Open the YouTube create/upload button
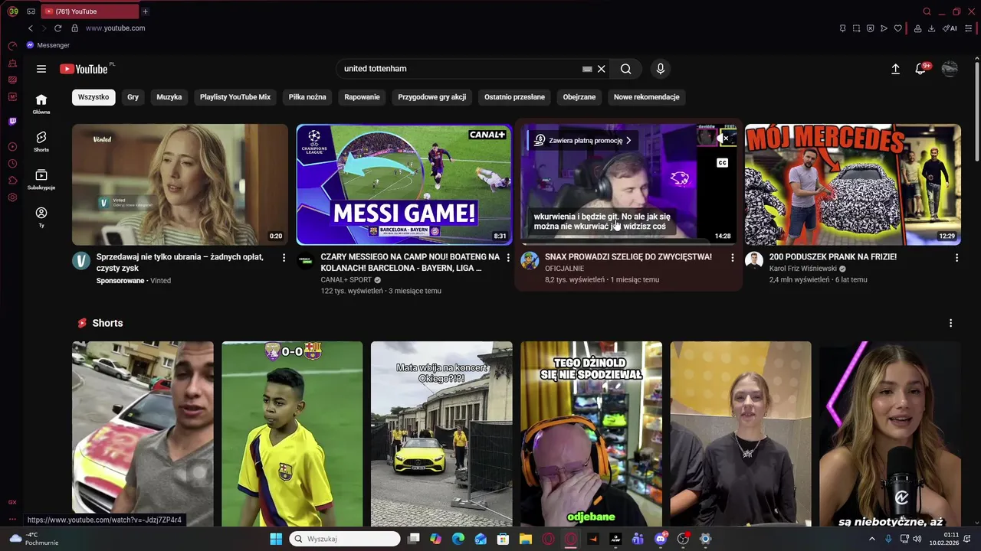The image size is (981, 551). [895, 69]
